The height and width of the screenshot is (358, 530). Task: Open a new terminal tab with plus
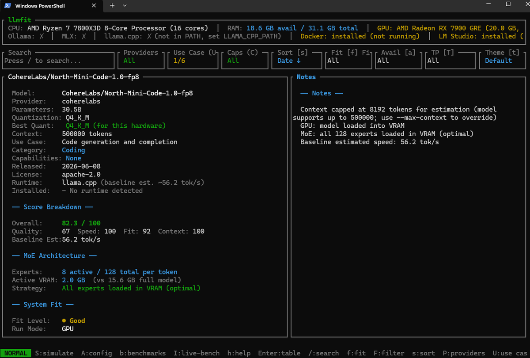tap(112, 5)
